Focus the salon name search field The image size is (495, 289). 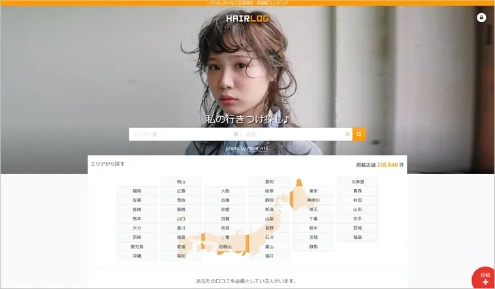(x=293, y=134)
